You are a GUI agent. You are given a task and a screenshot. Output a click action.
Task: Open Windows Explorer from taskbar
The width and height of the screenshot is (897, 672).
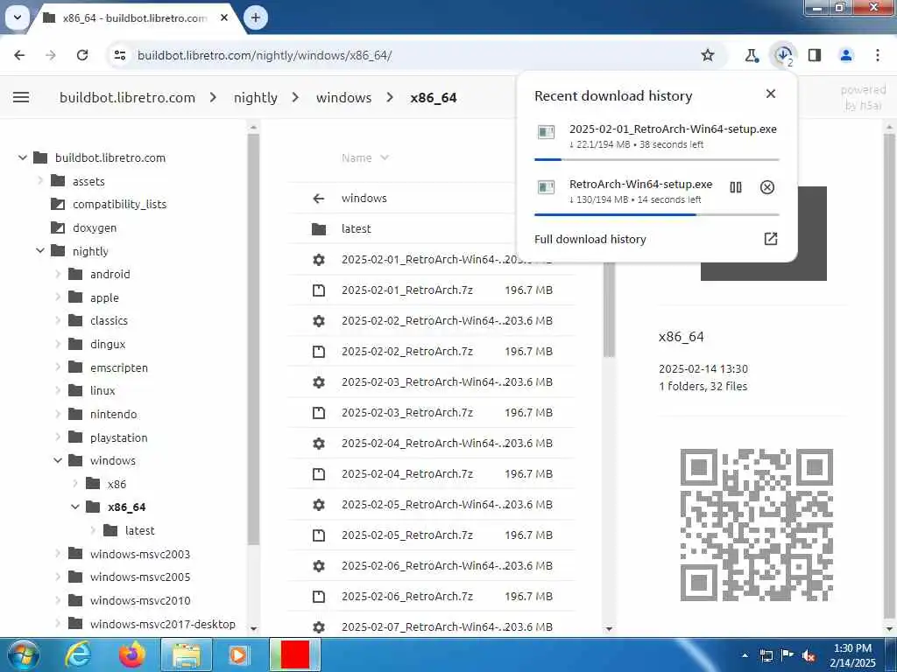(187, 655)
